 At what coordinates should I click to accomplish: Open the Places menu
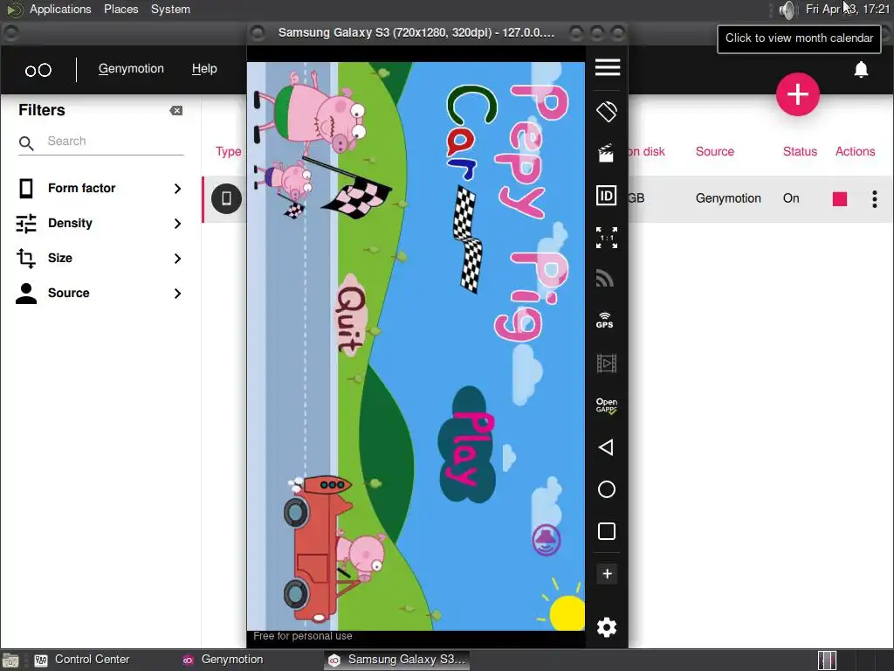point(120,9)
